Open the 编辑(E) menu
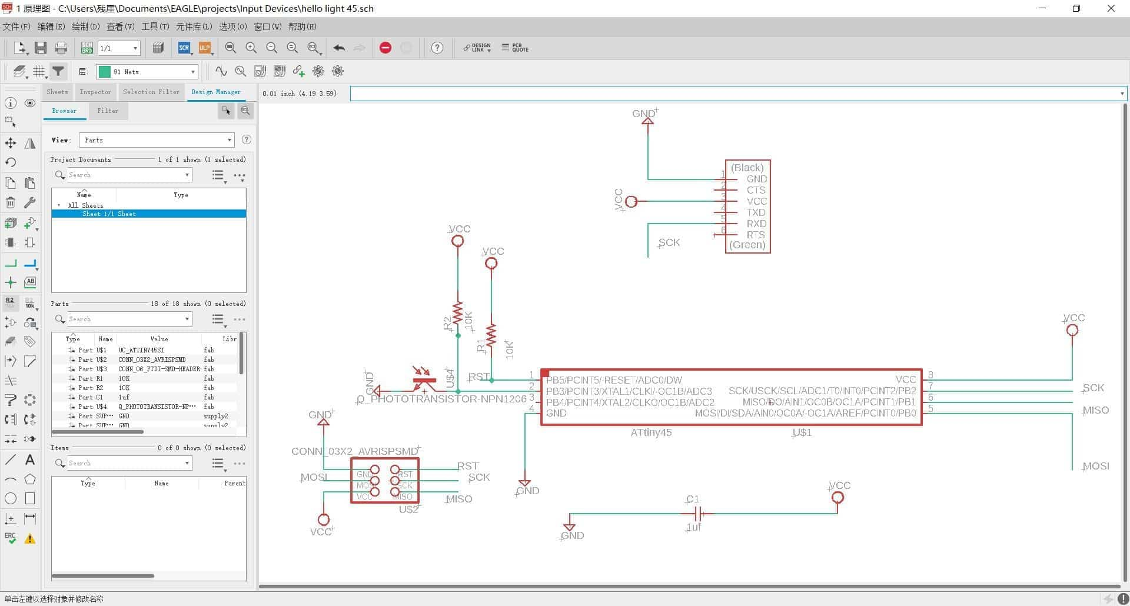 click(x=51, y=26)
